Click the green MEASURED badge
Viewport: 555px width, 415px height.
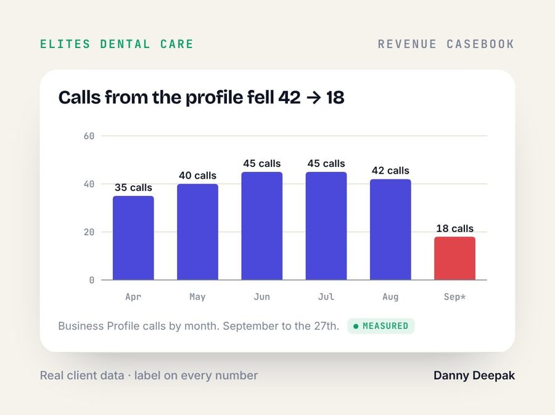click(381, 326)
